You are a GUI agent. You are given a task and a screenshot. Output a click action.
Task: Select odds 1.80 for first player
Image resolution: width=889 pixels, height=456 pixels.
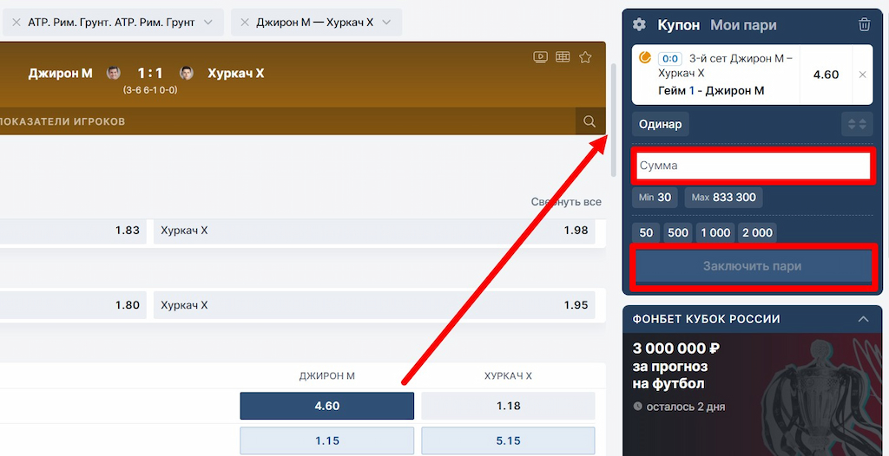pyautogui.click(x=73, y=305)
